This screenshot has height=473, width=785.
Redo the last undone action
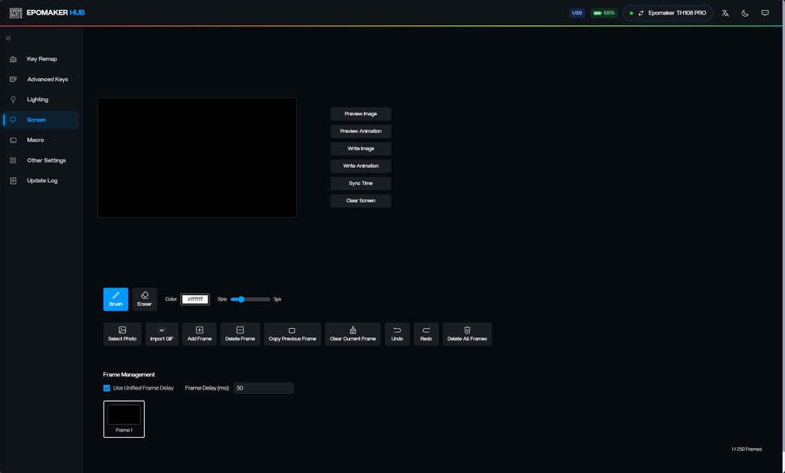426,334
